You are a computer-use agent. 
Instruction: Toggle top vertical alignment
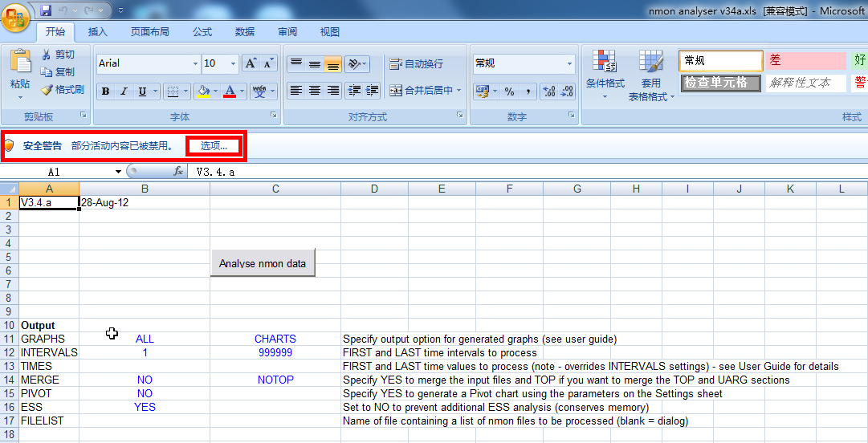[x=296, y=64]
